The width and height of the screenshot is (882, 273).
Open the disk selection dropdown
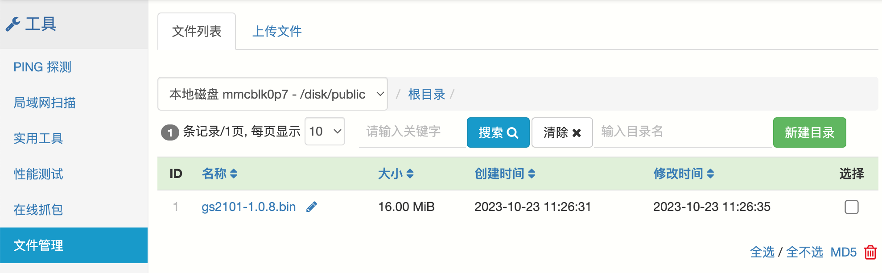[272, 94]
